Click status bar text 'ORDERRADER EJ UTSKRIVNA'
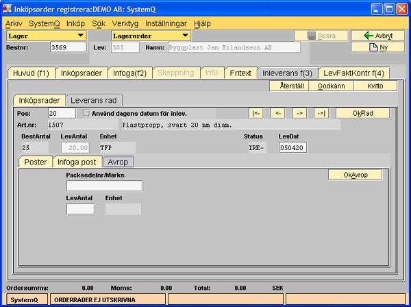The image size is (411, 307). point(95,299)
